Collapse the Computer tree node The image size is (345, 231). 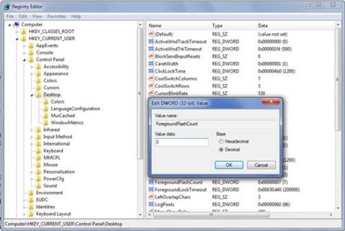tap(9, 25)
